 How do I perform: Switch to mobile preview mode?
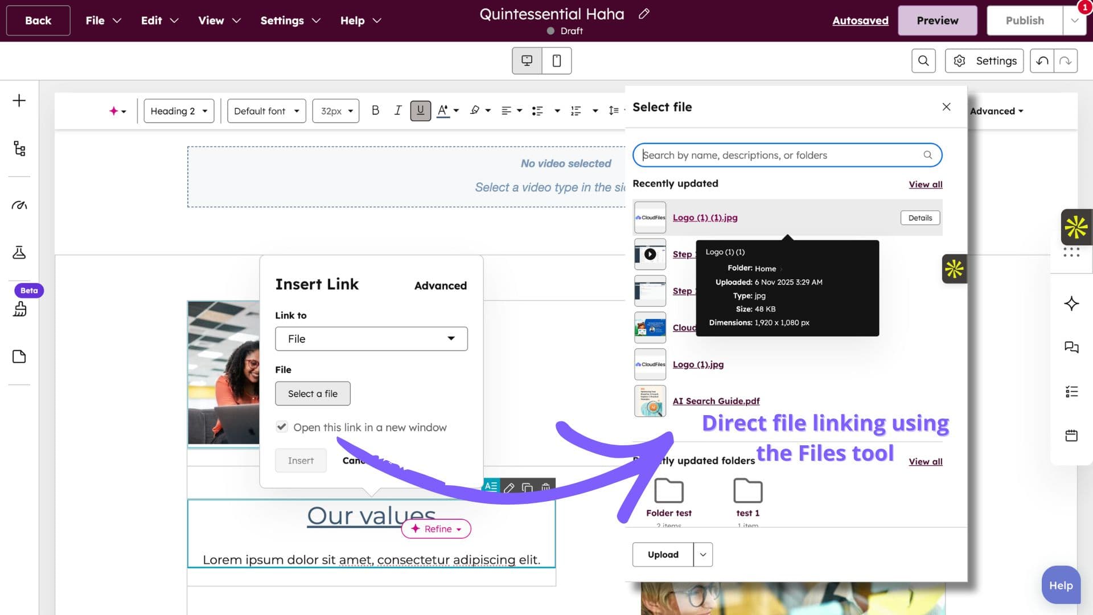(x=556, y=60)
